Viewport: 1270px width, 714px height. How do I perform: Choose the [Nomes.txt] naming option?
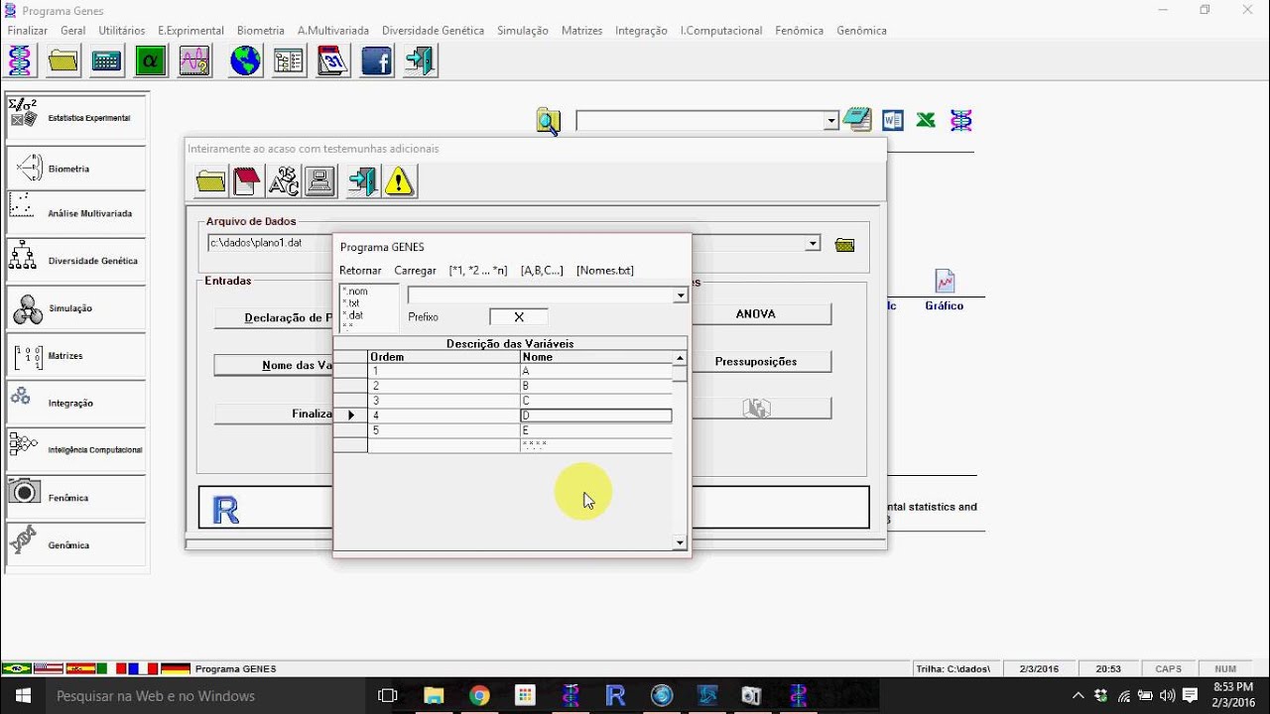point(605,271)
